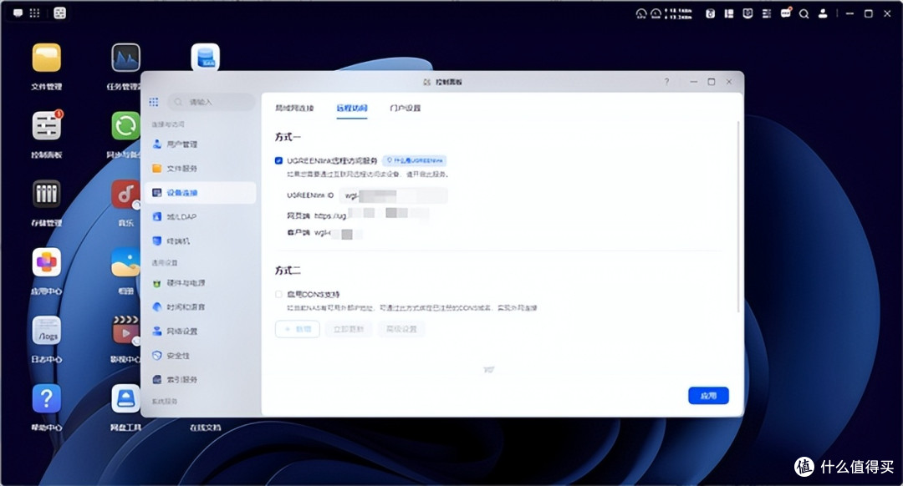Click the 立即更新 button
The image size is (903, 486).
coord(349,329)
